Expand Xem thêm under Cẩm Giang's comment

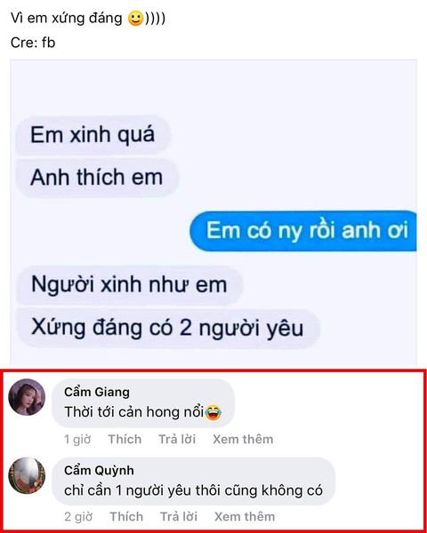pyautogui.click(x=243, y=439)
